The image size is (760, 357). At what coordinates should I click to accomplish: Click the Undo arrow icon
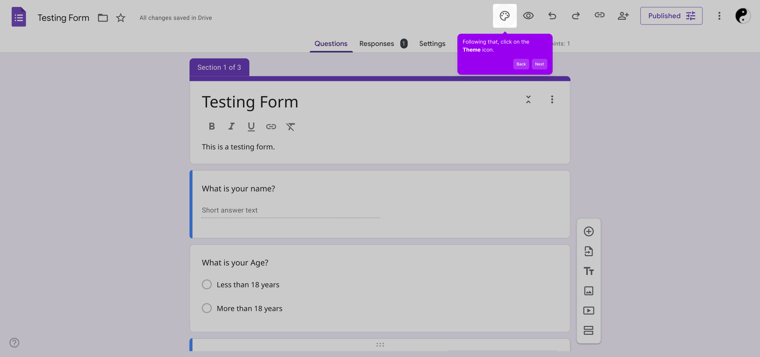point(552,16)
